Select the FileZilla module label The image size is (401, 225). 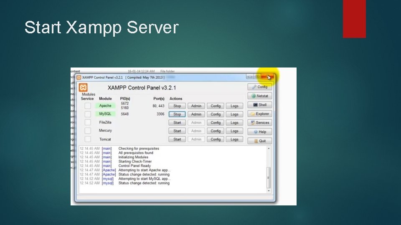click(105, 122)
